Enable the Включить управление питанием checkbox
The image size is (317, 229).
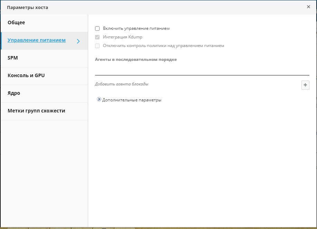click(x=97, y=29)
